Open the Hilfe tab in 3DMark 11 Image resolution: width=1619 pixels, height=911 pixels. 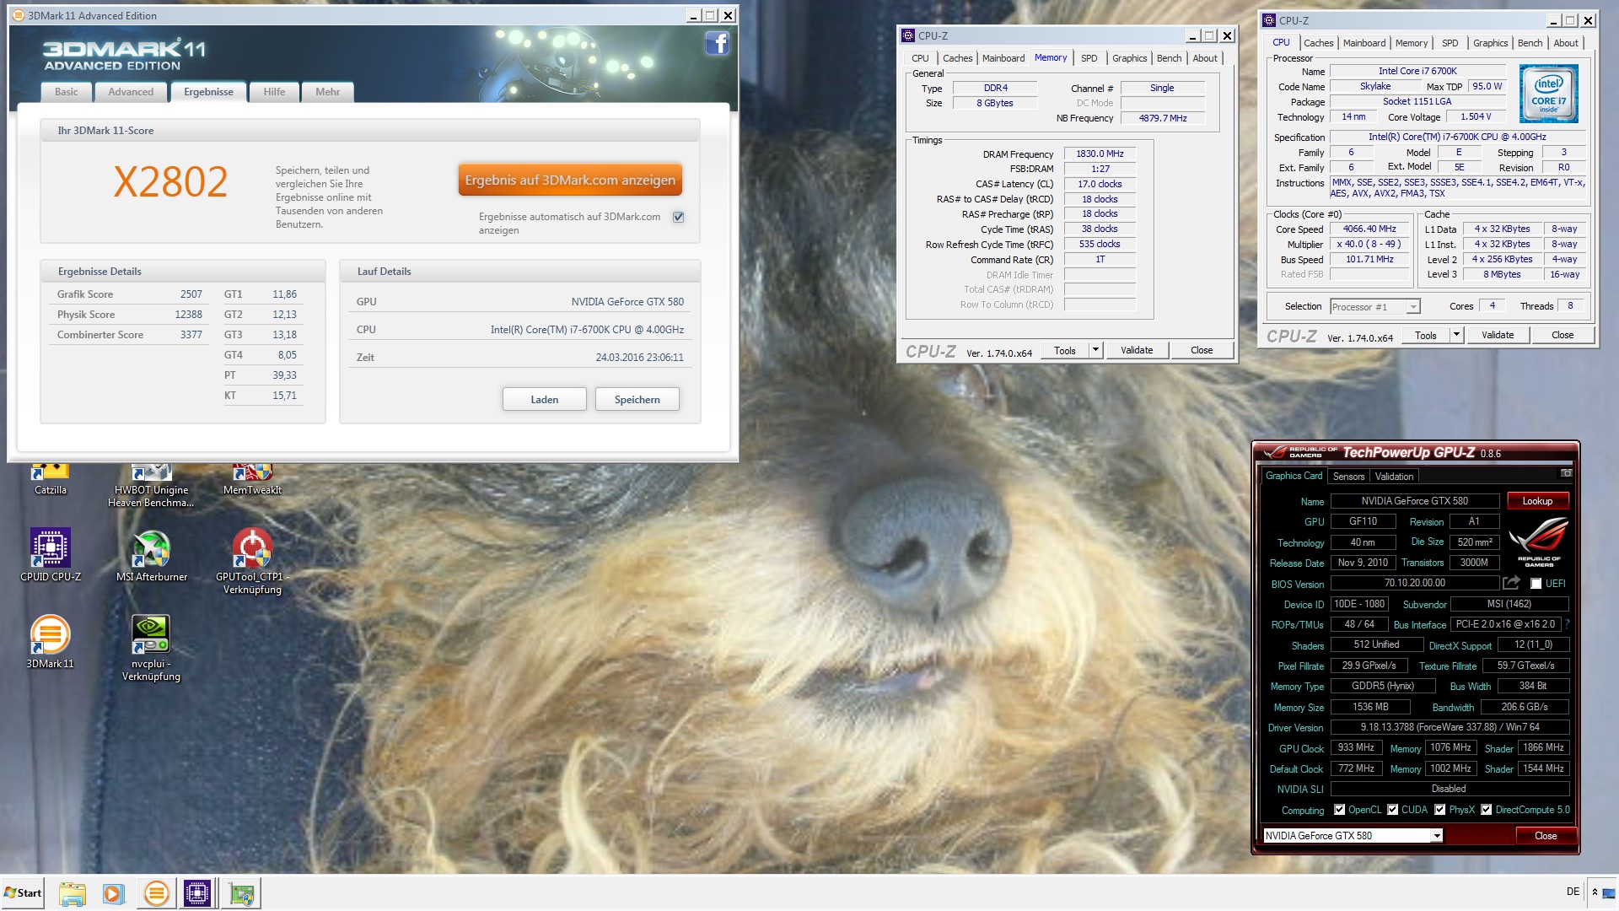coord(274,92)
